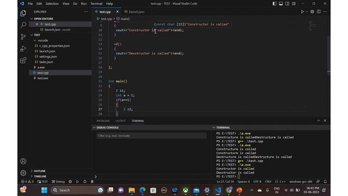Open Explorer views and more actions ellipsis
Viewport: 348px width, 196px height.
click(x=86, y=12)
